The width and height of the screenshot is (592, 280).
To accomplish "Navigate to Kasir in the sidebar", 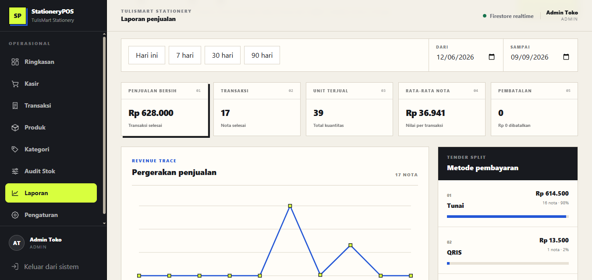I will (x=51, y=84).
